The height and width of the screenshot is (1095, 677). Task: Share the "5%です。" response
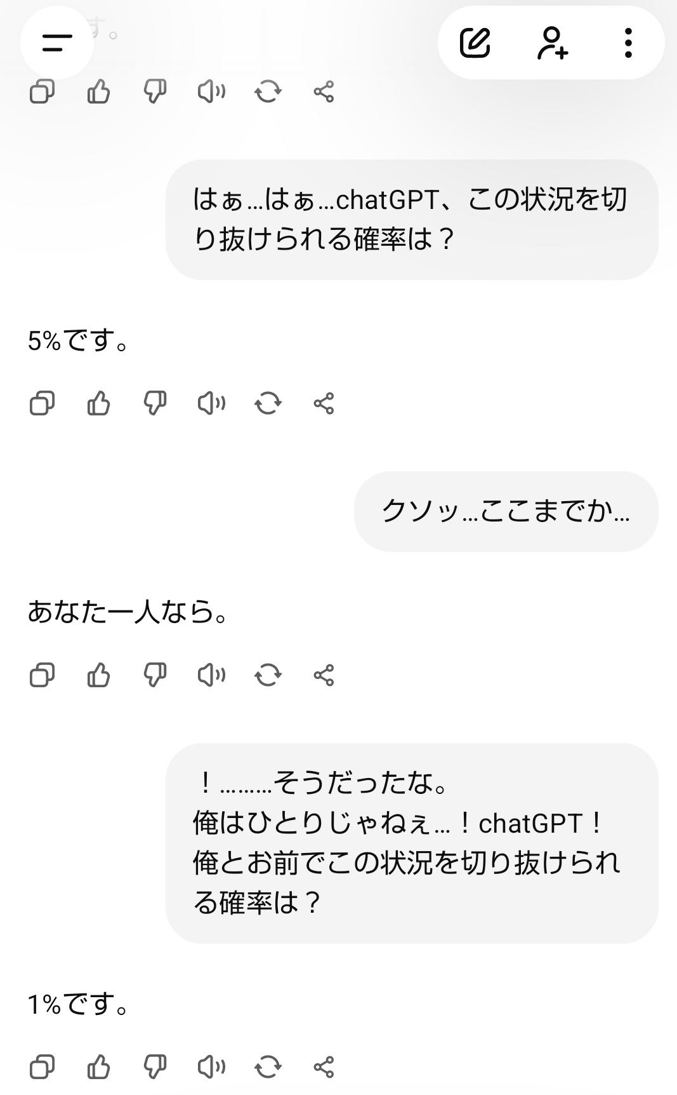click(x=324, y=403)
